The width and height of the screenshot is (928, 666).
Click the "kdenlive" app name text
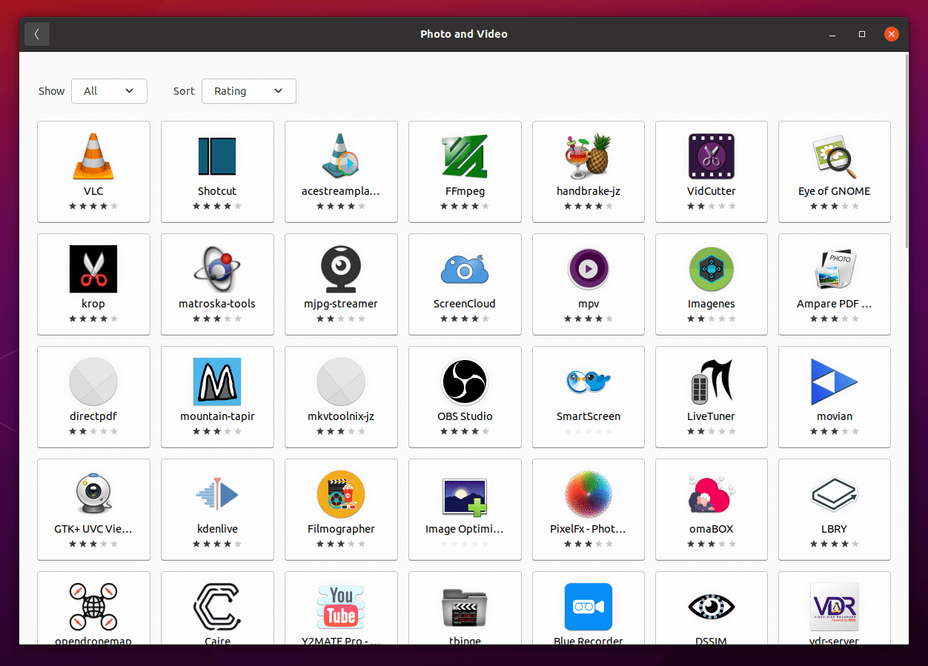[217, 529]
